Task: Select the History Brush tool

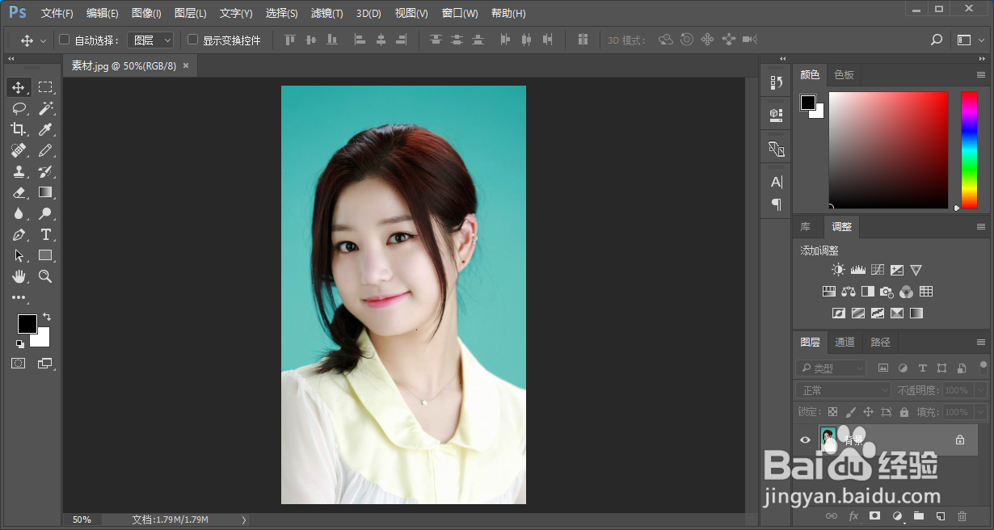Action: pos(46,171)
